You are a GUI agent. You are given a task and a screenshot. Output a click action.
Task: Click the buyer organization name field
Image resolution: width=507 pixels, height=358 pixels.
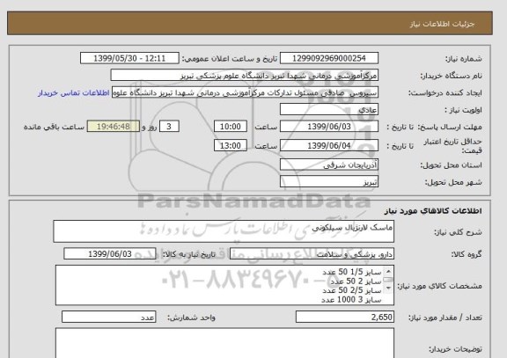245,76
